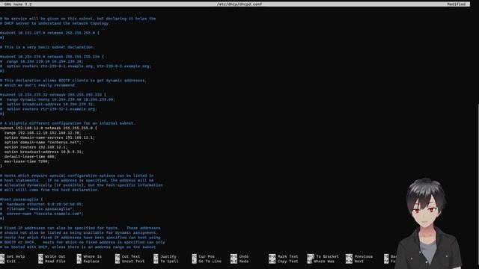Image resolution: width=479 pixels, height=269 pixels.
Task: Click the '#subnet 10.254.239.0 netmask' line
Action: click(52, 57)
